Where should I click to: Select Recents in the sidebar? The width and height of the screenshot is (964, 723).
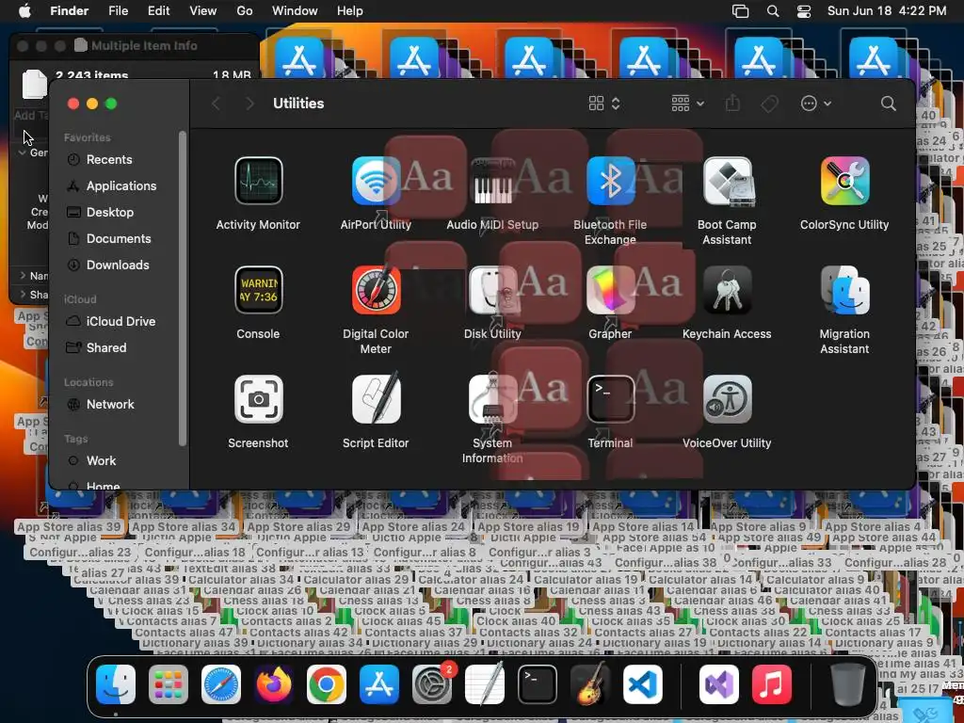point(109,160)
